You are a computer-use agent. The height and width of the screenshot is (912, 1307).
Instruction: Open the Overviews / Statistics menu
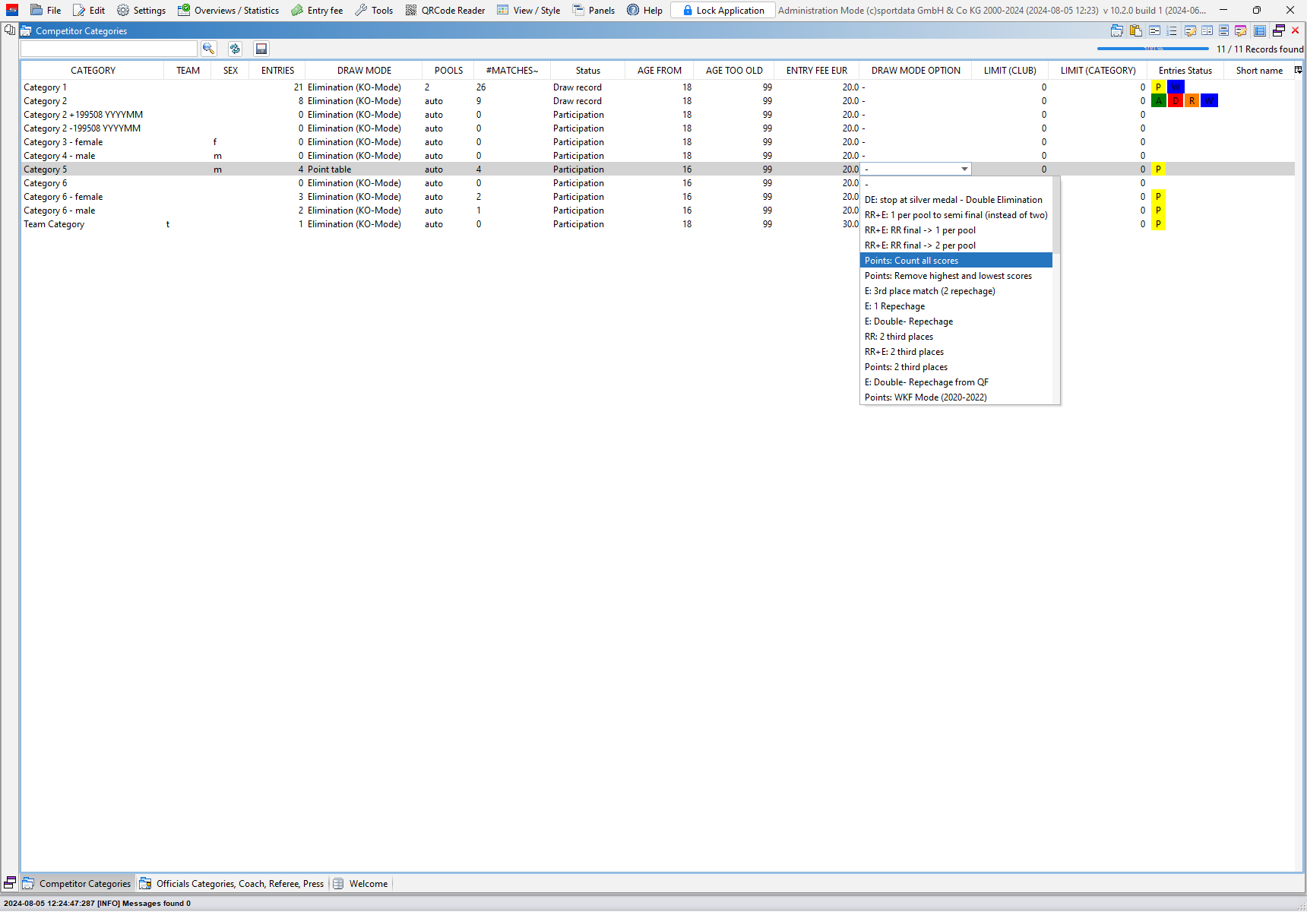point(229,11)
